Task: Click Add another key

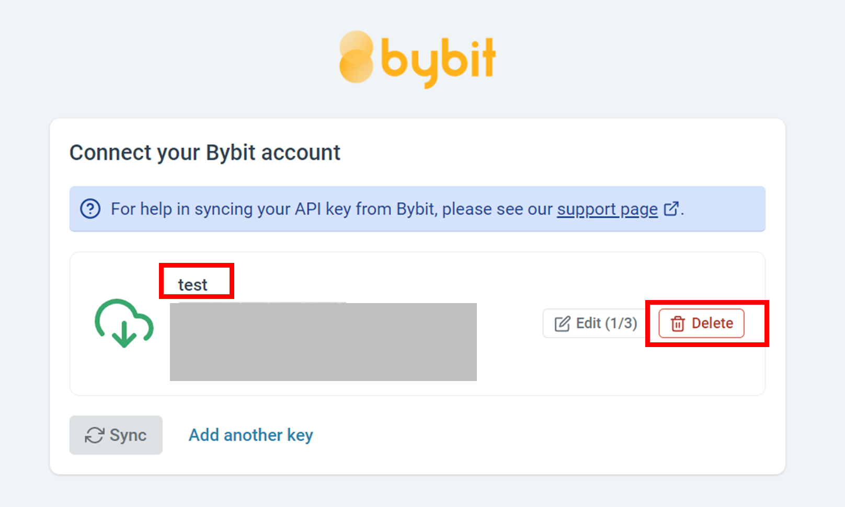Action: click(x=250, y=434)
